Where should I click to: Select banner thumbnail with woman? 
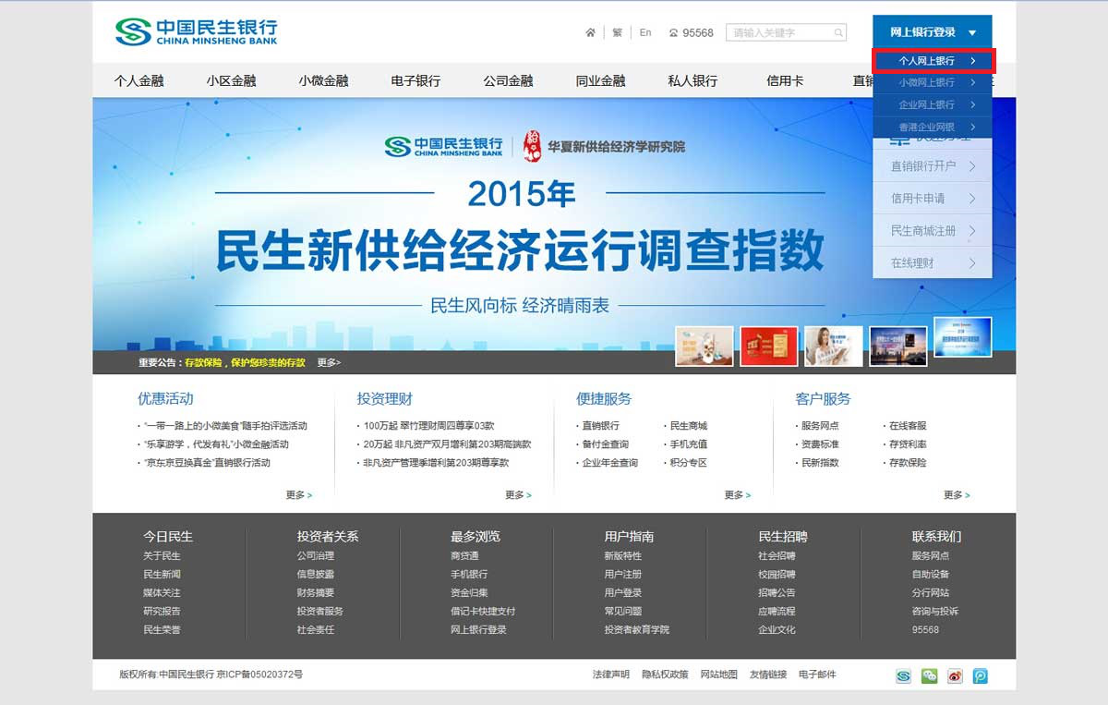coord(834,346)
